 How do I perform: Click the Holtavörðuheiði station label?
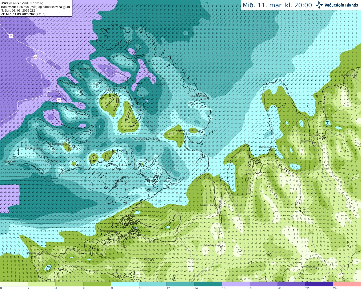point(212,245)
